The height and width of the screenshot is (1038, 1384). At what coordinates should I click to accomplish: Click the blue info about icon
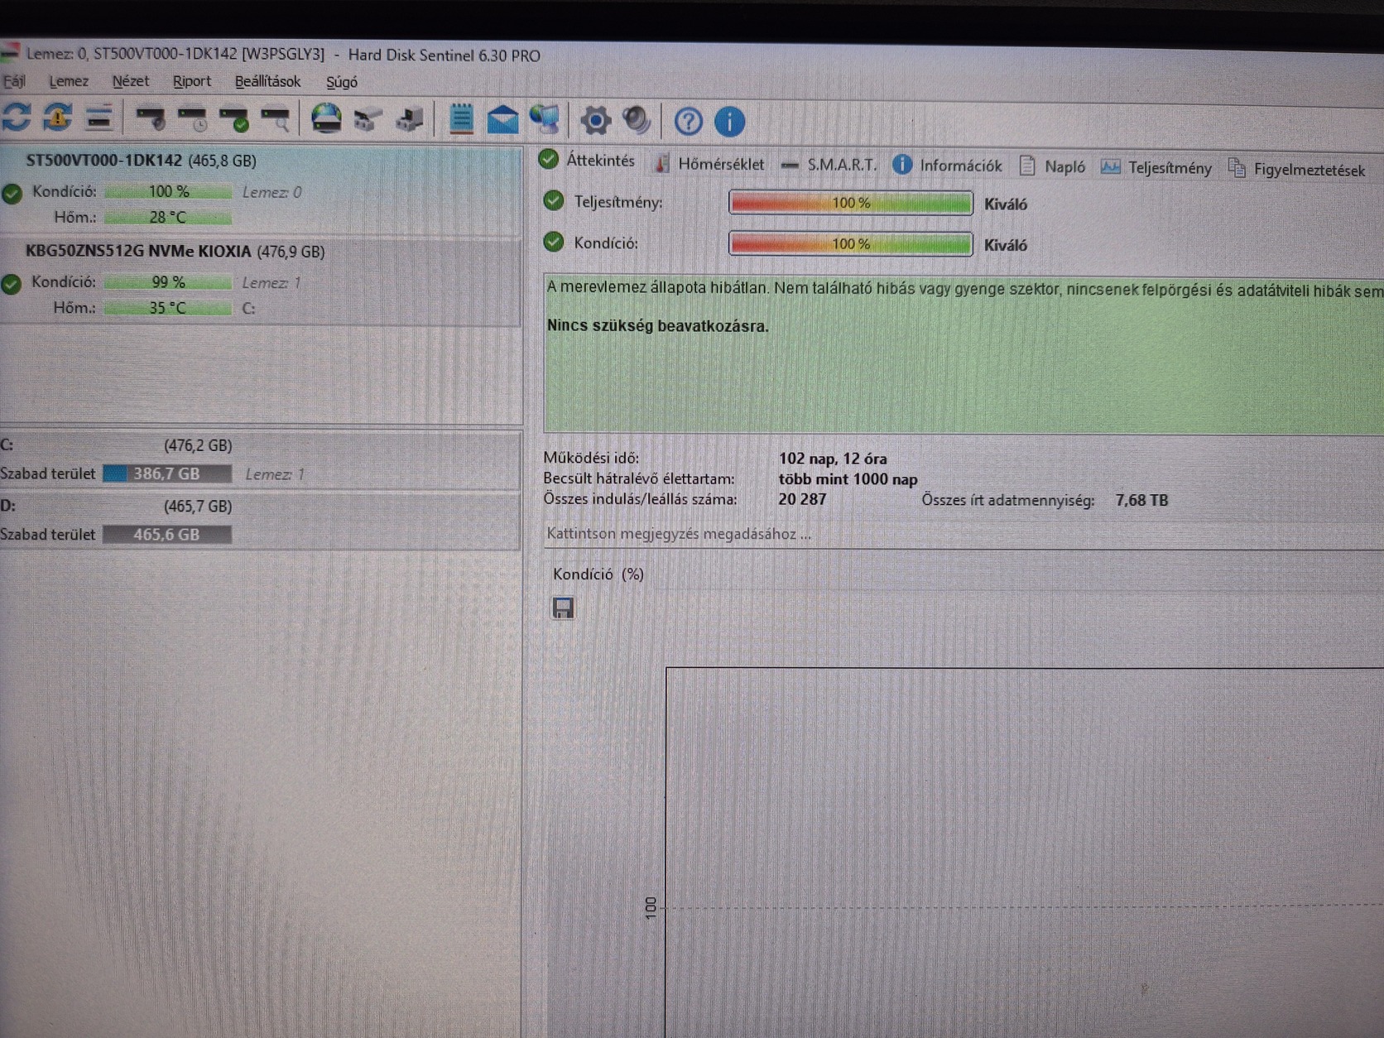coord(729,122)
